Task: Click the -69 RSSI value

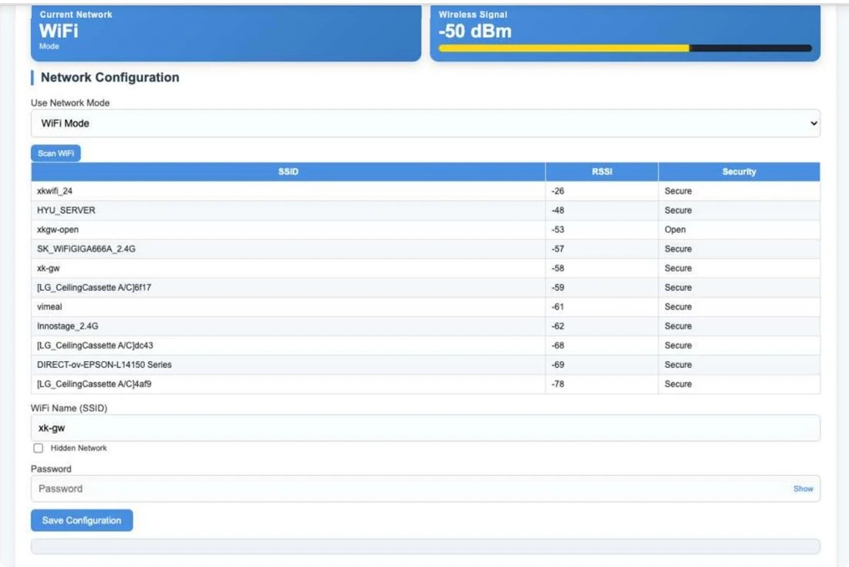Action: click(558, 365)
